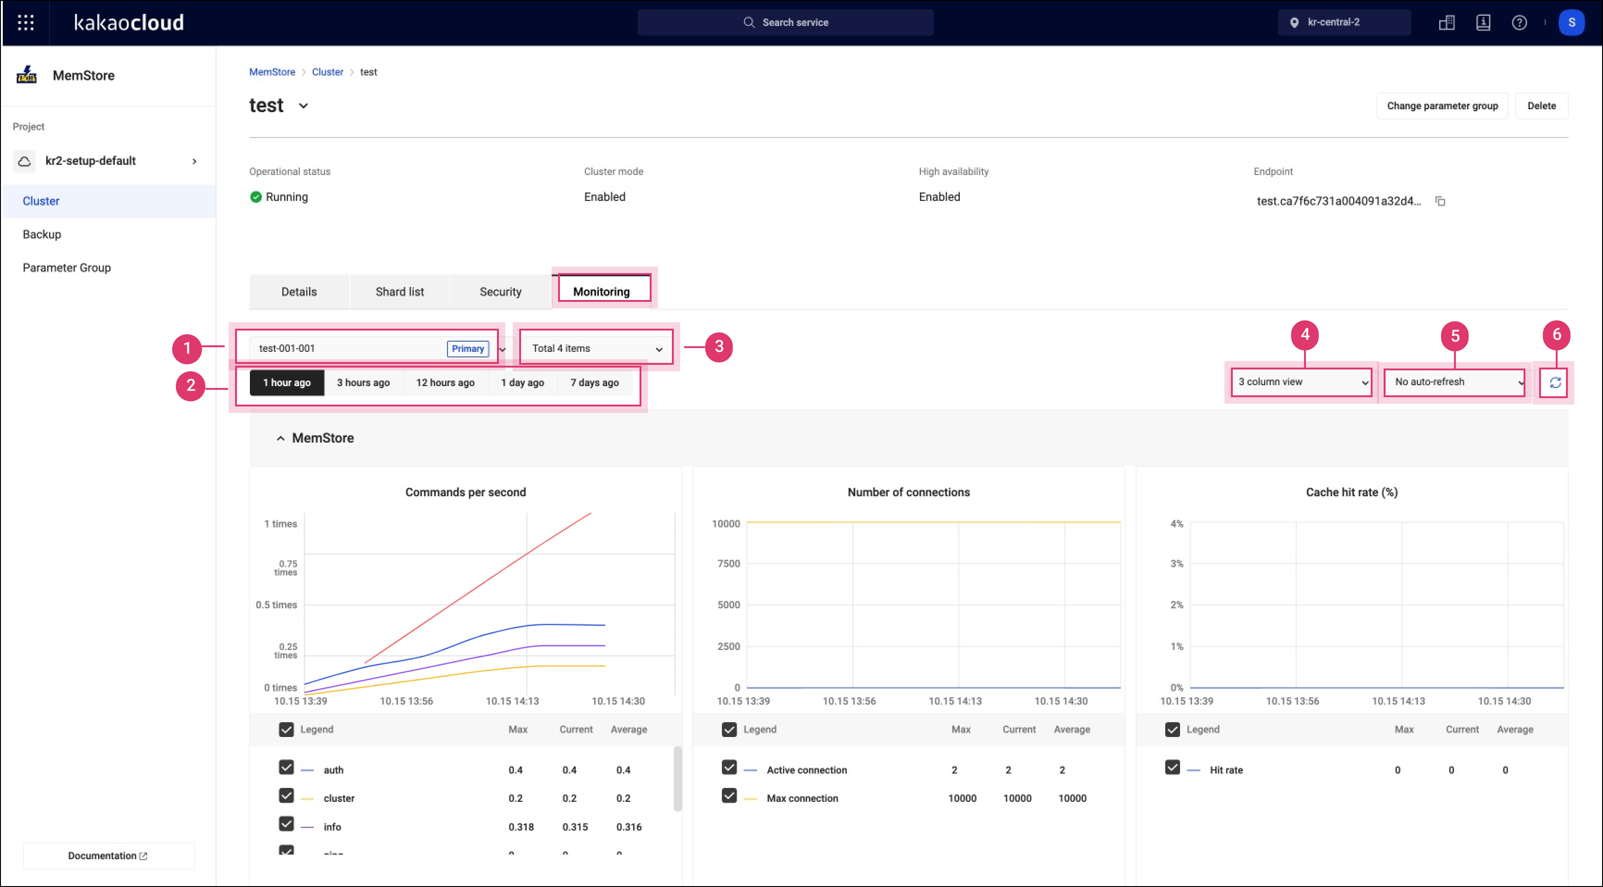The width and height of the screenshot is (1603, 887).
Task: Refresh the monitoring charts manually
Action: [1555, 382]
